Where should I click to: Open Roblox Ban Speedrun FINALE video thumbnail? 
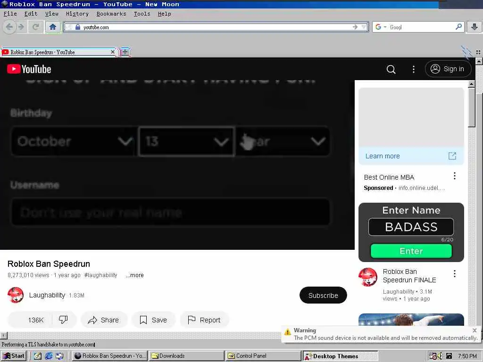pos(411,232)
